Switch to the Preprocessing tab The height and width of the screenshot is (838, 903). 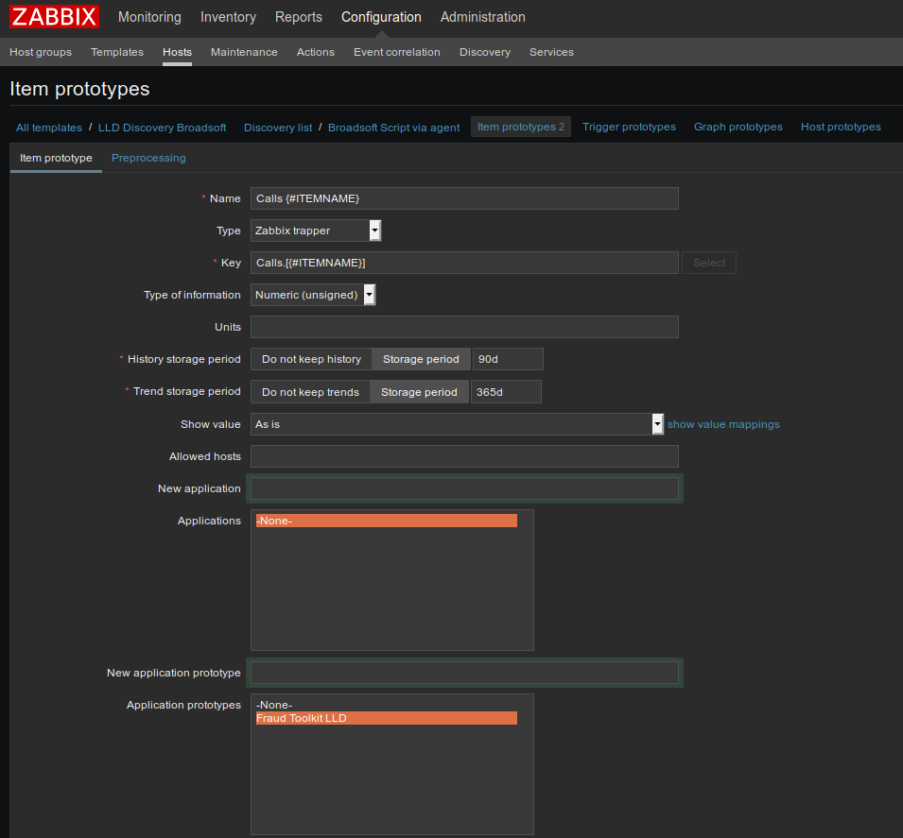148,158
